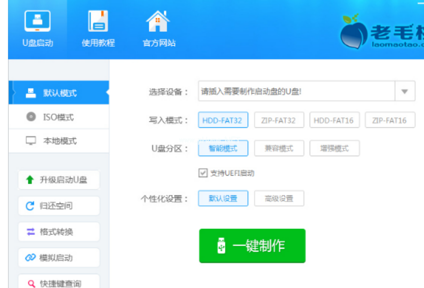Click the 快捷键查询 magnifier icon
The image size is (424, 288).
tap(31, 284)
